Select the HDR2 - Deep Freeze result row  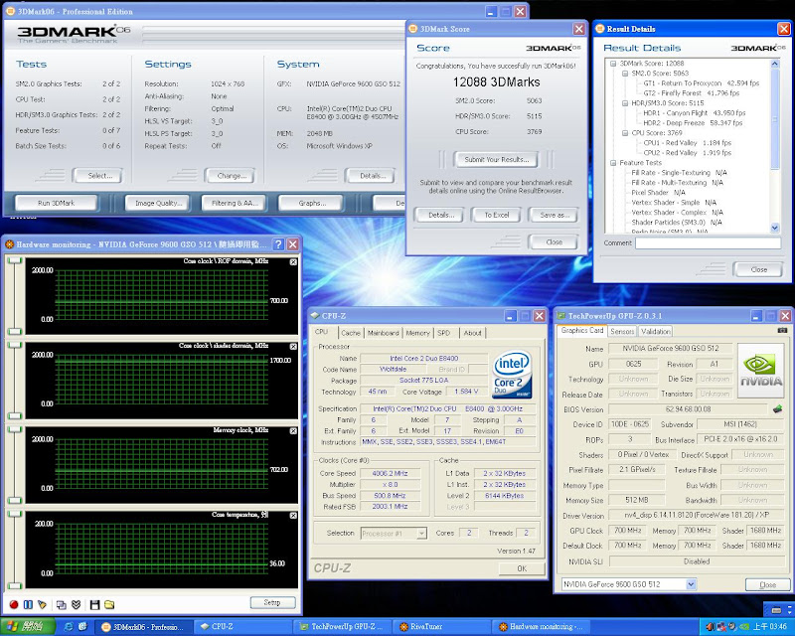(x=693, y=123)
